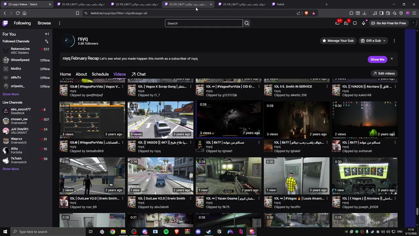Show More live channels
Image resolution: width=419 pixels, height=236 pixels.
11,169
